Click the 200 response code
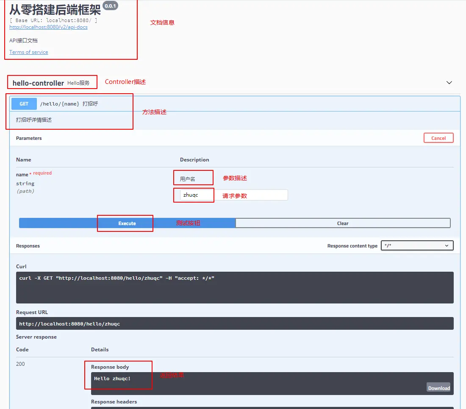The width and height of the screenshot is (466, 409). (x=20, y=364)
